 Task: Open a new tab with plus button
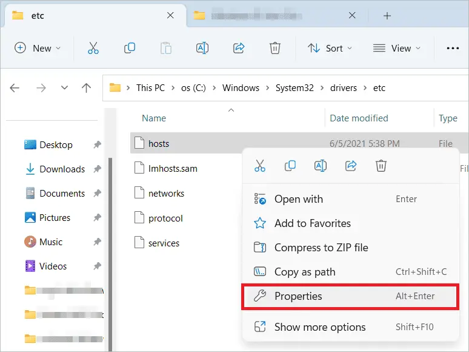pyautogui.click(x=387, y=16)
